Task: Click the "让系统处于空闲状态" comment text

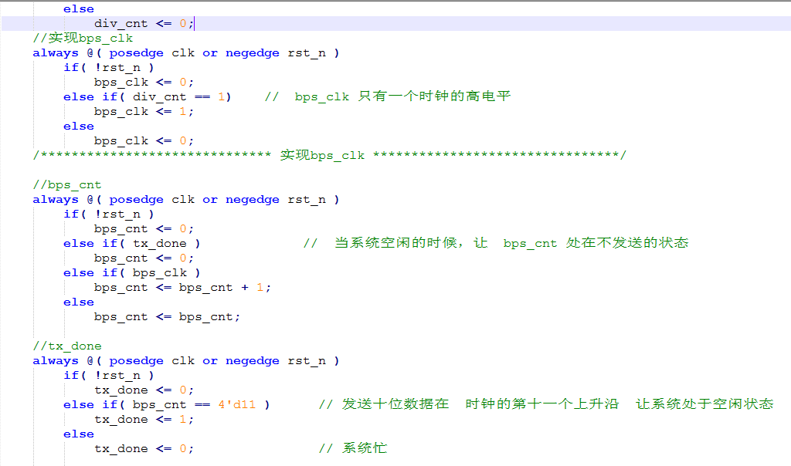Action: [704, 405]
